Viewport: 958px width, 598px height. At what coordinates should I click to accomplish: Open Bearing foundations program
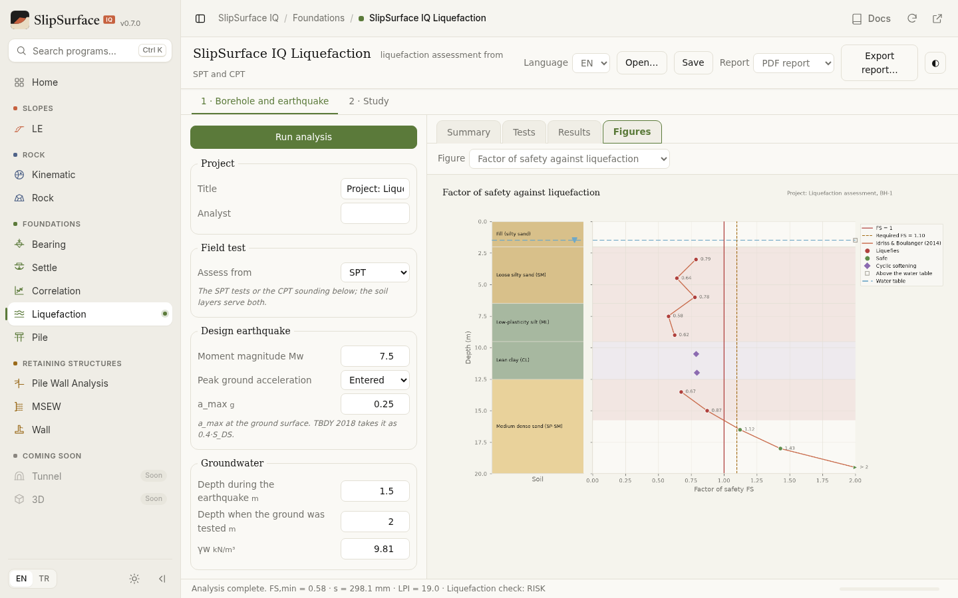tap(90, 245)
